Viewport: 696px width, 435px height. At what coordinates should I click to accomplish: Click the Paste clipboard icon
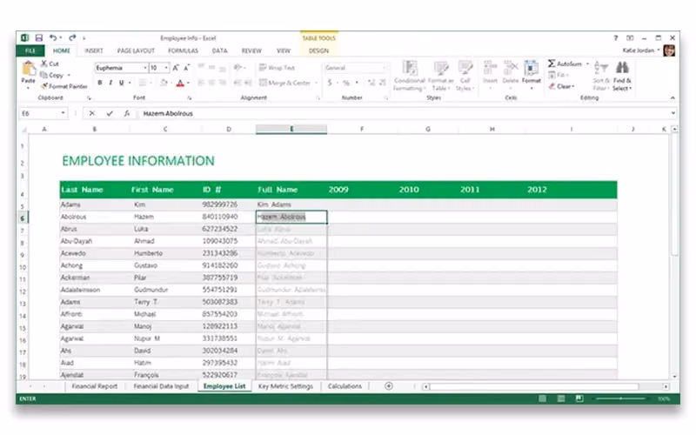tap(29, 70)
